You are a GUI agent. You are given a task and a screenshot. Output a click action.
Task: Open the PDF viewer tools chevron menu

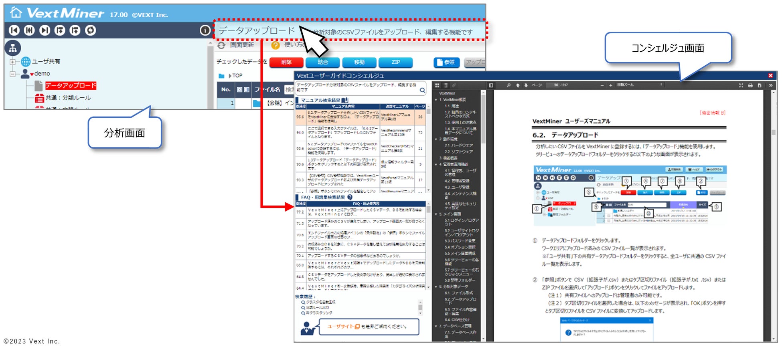click(x=770, y=85)
